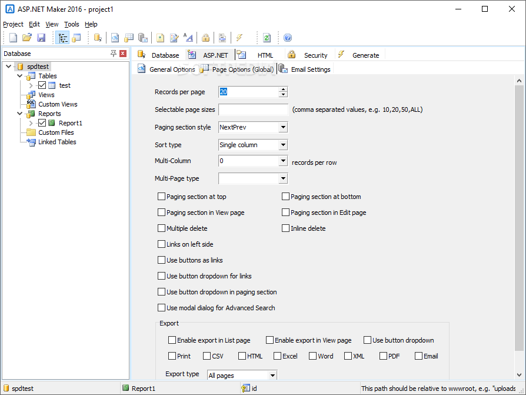Collapse the Reports node
The height and width of the screenshot is (395, 526).
[x=20, y=114]
